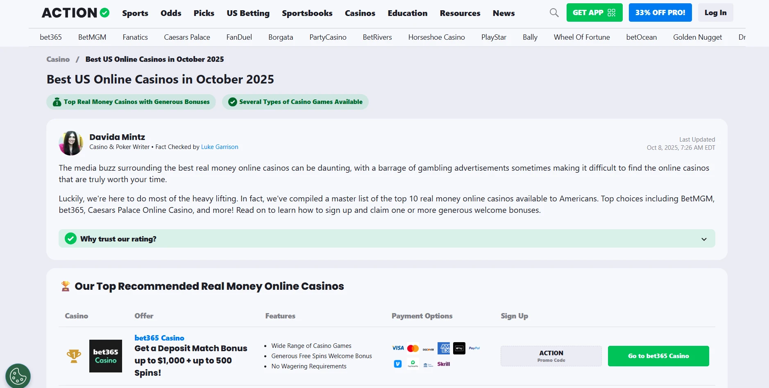
Task: Click the chevron arrow on rating panel
Action: pos(704,239)
